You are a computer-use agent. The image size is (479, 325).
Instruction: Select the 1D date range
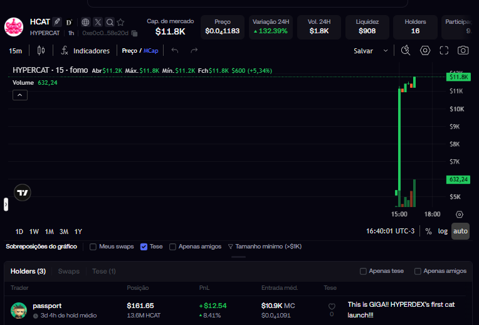click(19, 232)
